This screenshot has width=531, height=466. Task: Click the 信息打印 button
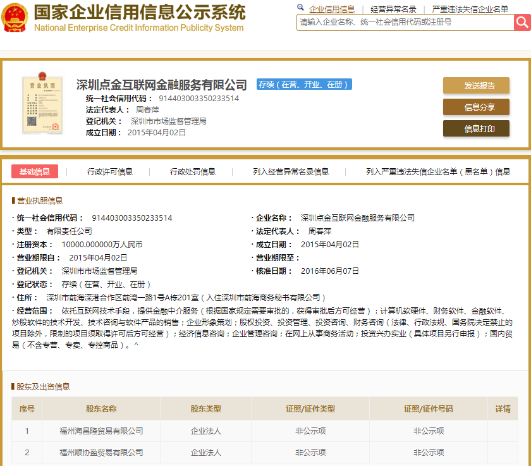476,129
